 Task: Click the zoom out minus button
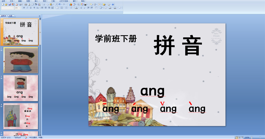pos(252,138)
